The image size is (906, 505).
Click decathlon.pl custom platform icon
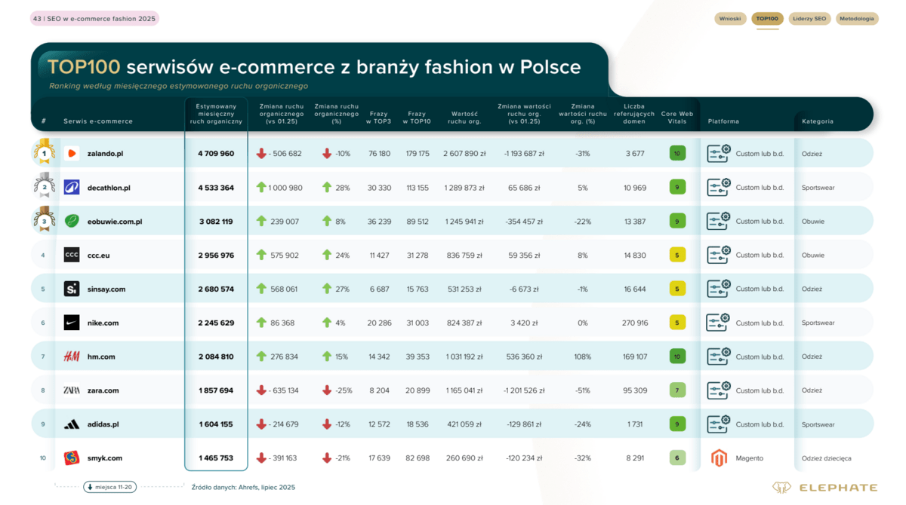(x=718, y=187)
